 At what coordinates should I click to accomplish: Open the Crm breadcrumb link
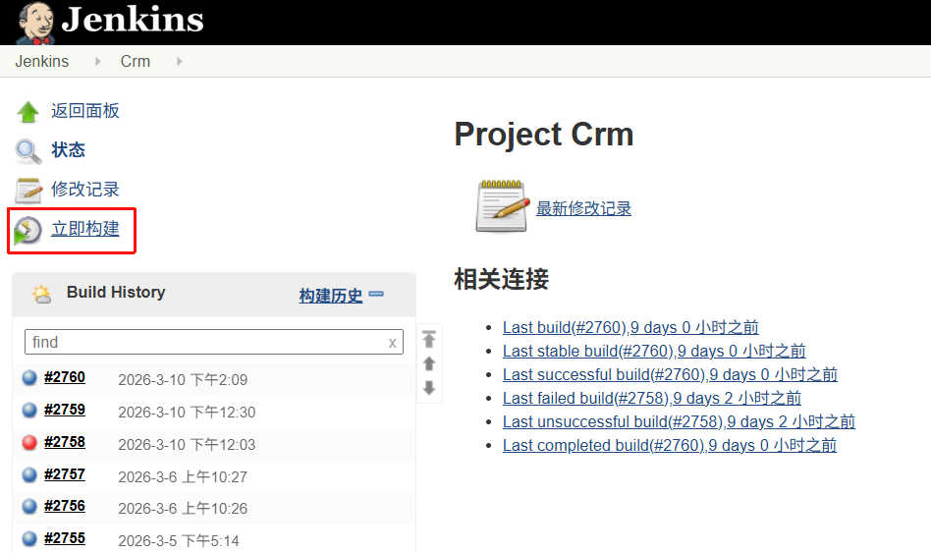[136, 61]
